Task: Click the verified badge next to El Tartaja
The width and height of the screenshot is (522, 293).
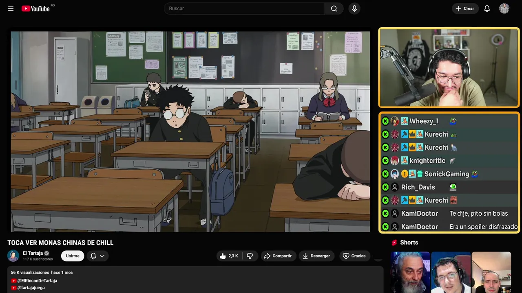Action: (46, 253)
